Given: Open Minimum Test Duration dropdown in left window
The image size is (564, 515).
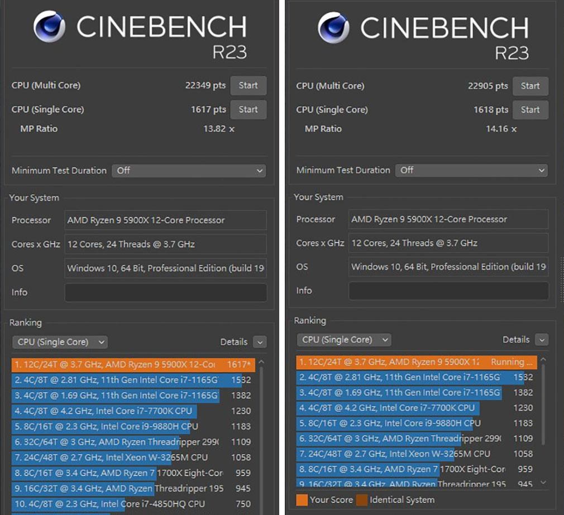Looking at the screenshot, I should (188, 171).
